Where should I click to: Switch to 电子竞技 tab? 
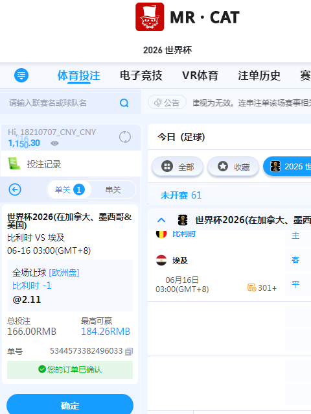[x=141, y=75]
